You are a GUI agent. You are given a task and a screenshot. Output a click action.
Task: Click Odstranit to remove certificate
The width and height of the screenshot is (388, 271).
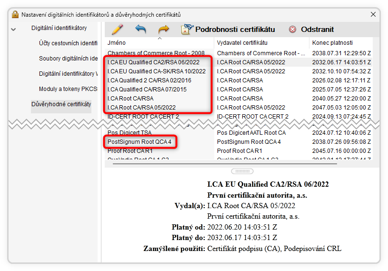point(311,30)
